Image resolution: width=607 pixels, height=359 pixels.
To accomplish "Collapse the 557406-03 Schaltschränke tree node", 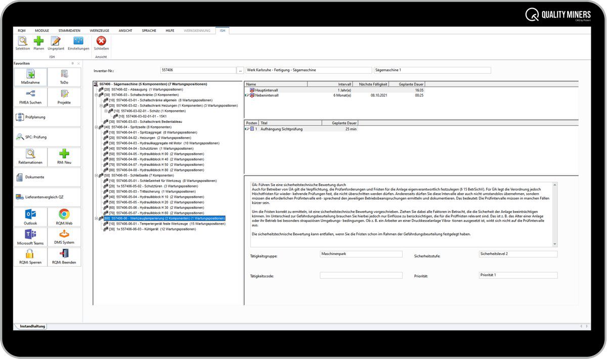I will (96, 95).
